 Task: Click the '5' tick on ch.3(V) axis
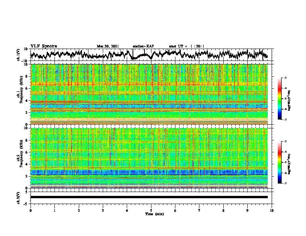pyautogui.click(x=27, y=192)
